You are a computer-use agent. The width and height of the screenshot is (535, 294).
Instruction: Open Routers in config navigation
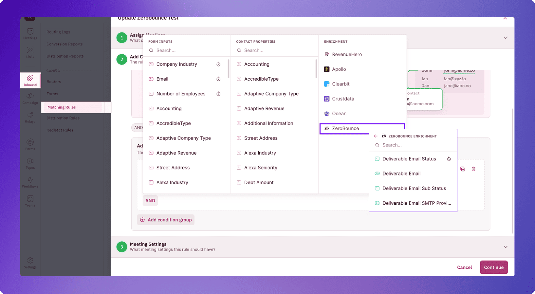click(54, 82)
